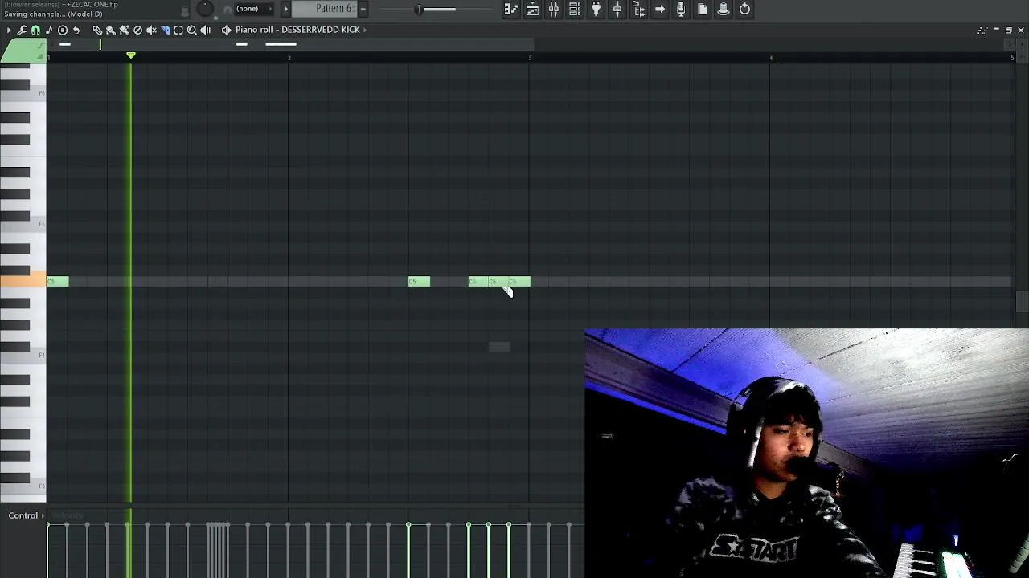This screenshot has height=578, width=1029.
Task: Select the Delete tool
Action: coord(137,30)
